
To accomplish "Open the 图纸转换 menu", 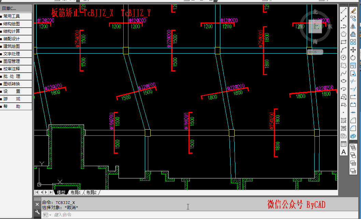I will tap(16, 84).
